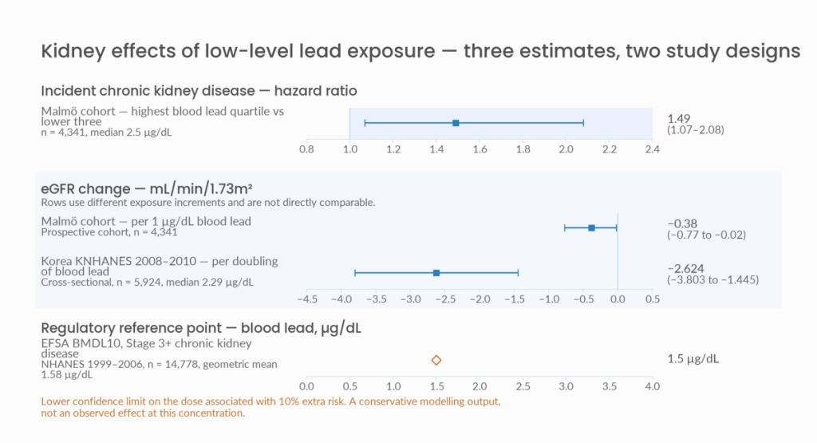Click the right whisker cap of Korea interval

click(x=518, y=273)
